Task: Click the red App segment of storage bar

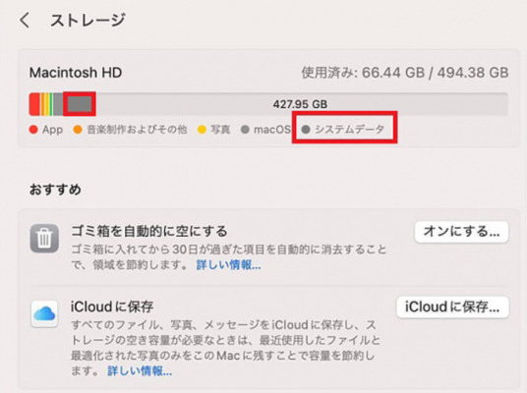Action: tap(34, 104)
